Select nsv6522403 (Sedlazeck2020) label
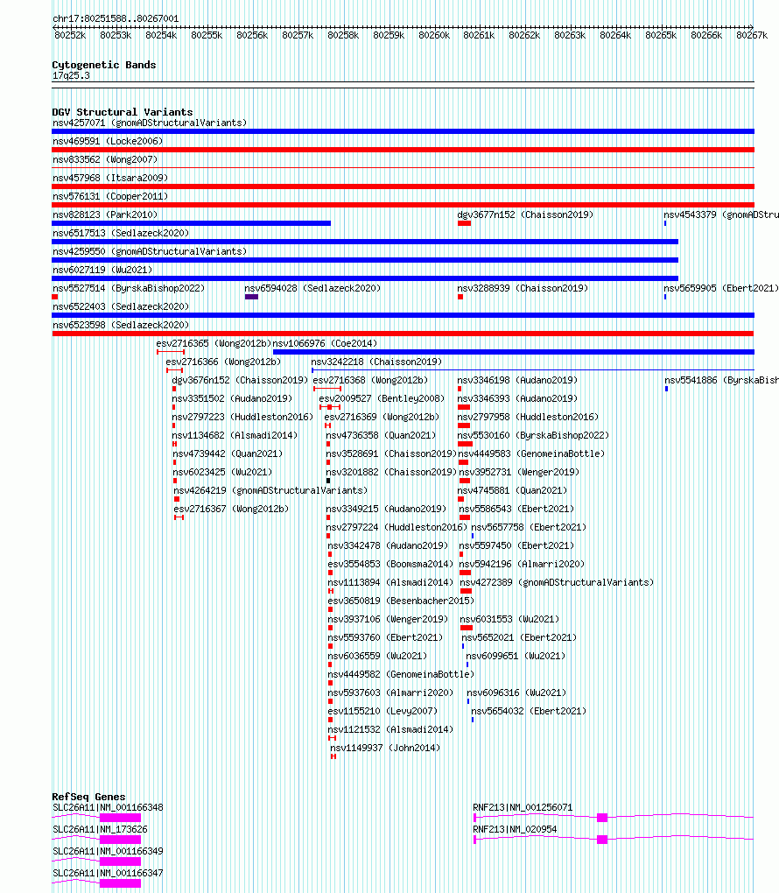Image resolution: width=779 pixels, height=893 pixels. 120,306
